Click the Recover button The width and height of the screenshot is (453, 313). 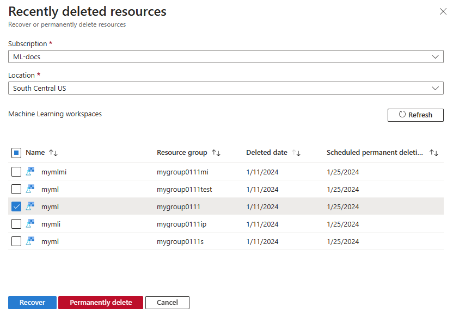click(32, 302)
